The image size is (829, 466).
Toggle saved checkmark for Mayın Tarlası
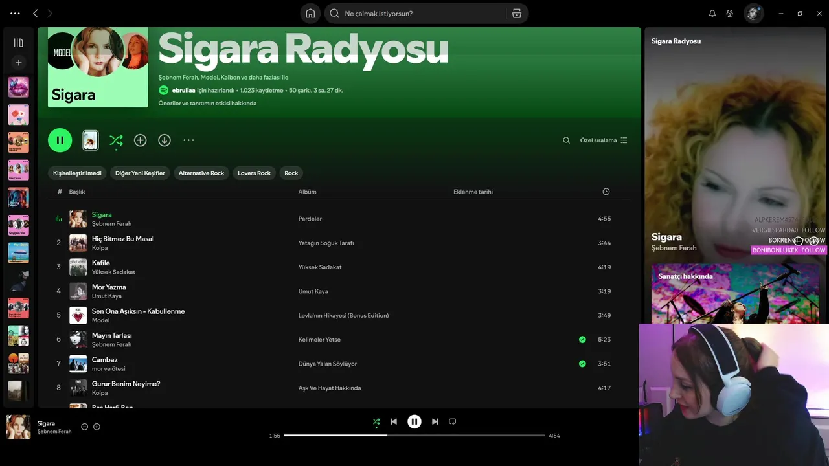coord(582,340)
